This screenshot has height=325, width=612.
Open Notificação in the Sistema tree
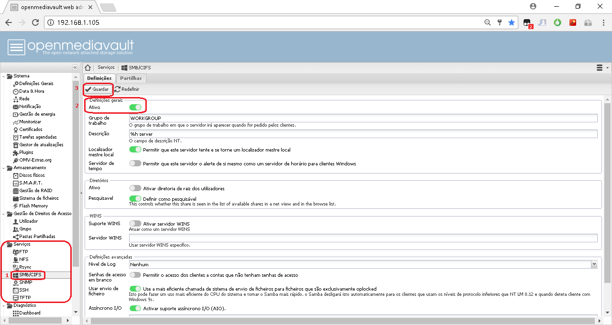tap(30, 107)
